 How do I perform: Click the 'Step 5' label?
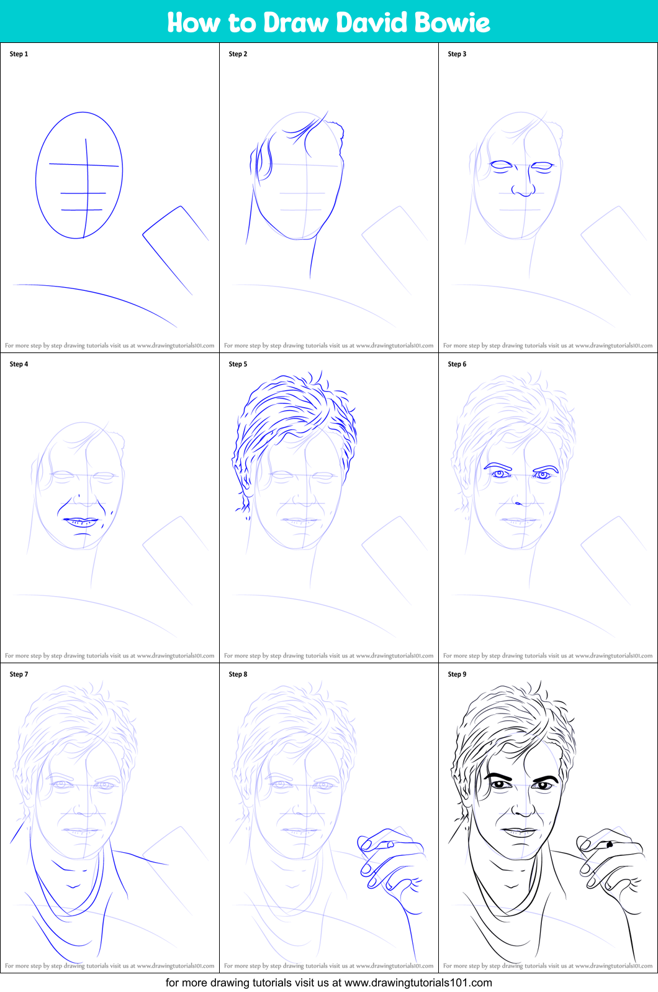238,364
